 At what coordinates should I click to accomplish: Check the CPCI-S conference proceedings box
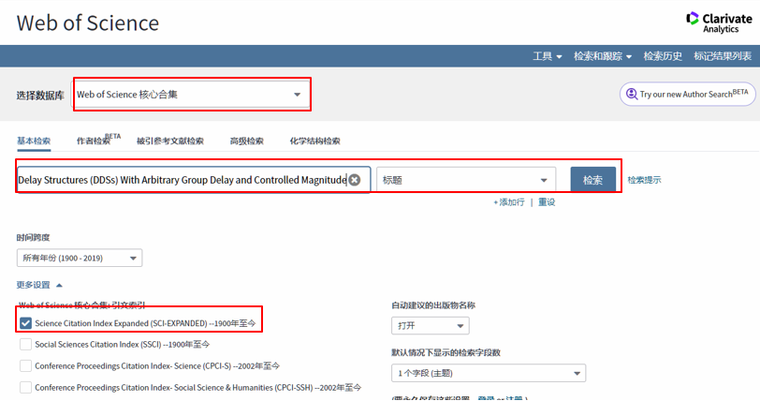coord(26,365)
